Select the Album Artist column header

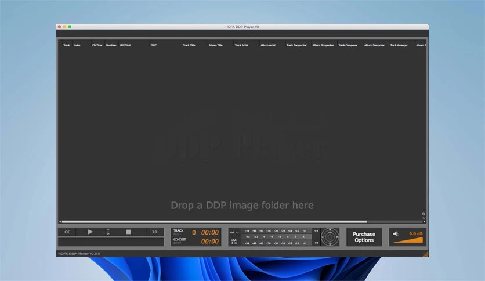pos(268,45)
